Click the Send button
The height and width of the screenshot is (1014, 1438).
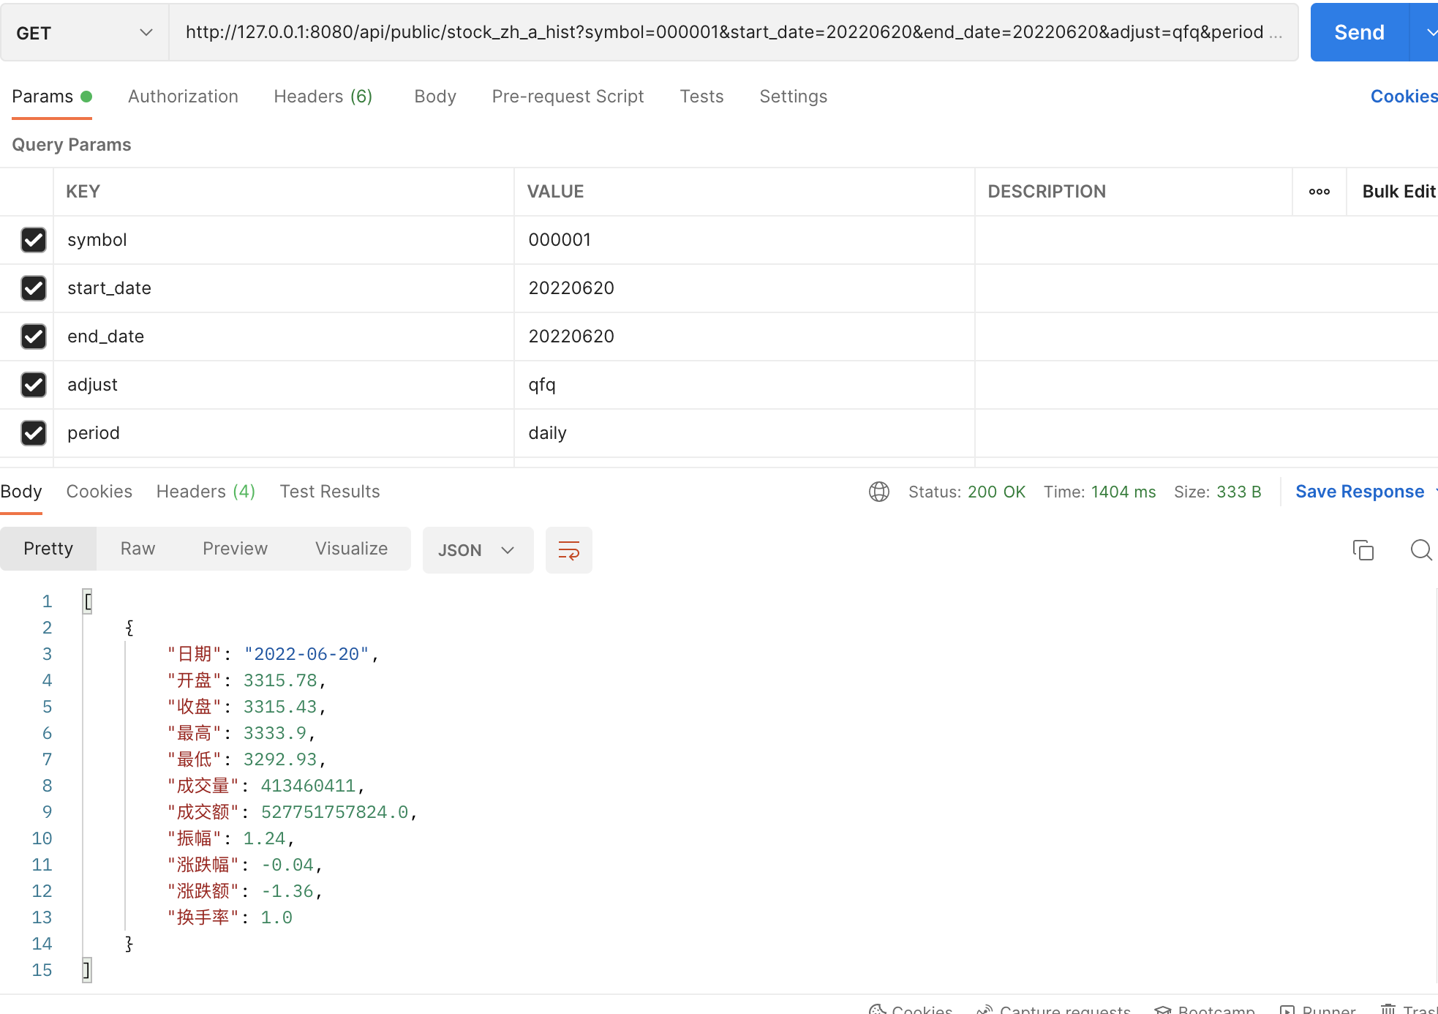pos(1358,31)
